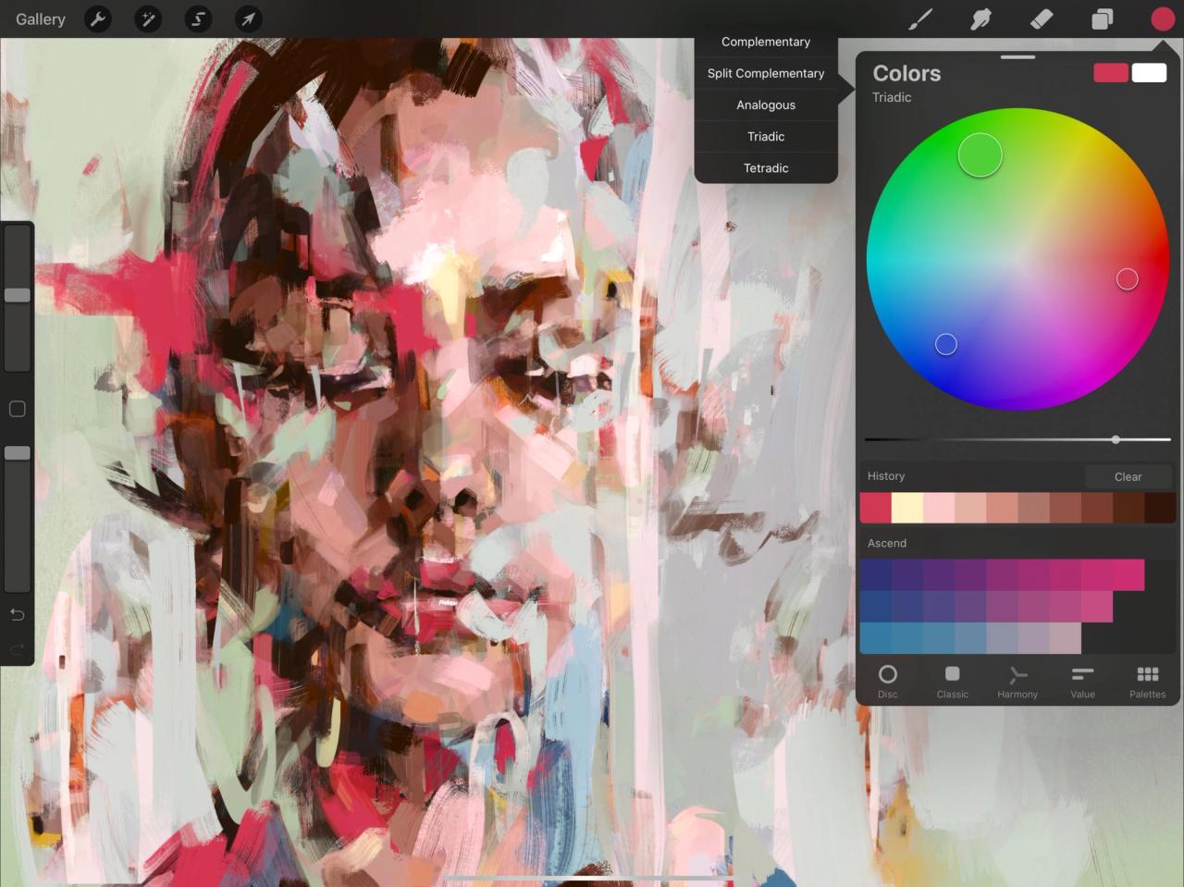This screenshot has width=1184, height=887.
Task: Pick the first teal-blue Ascend swatch in bottom row
Action: [876, 638]
